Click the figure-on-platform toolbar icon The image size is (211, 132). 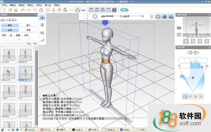(x=53, y=10)
